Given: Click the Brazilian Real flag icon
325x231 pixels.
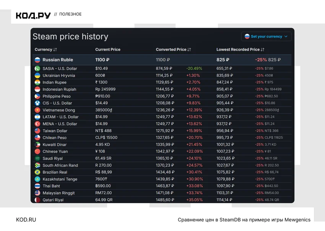Looking at the screenshot, I should (x=37, y=172).
